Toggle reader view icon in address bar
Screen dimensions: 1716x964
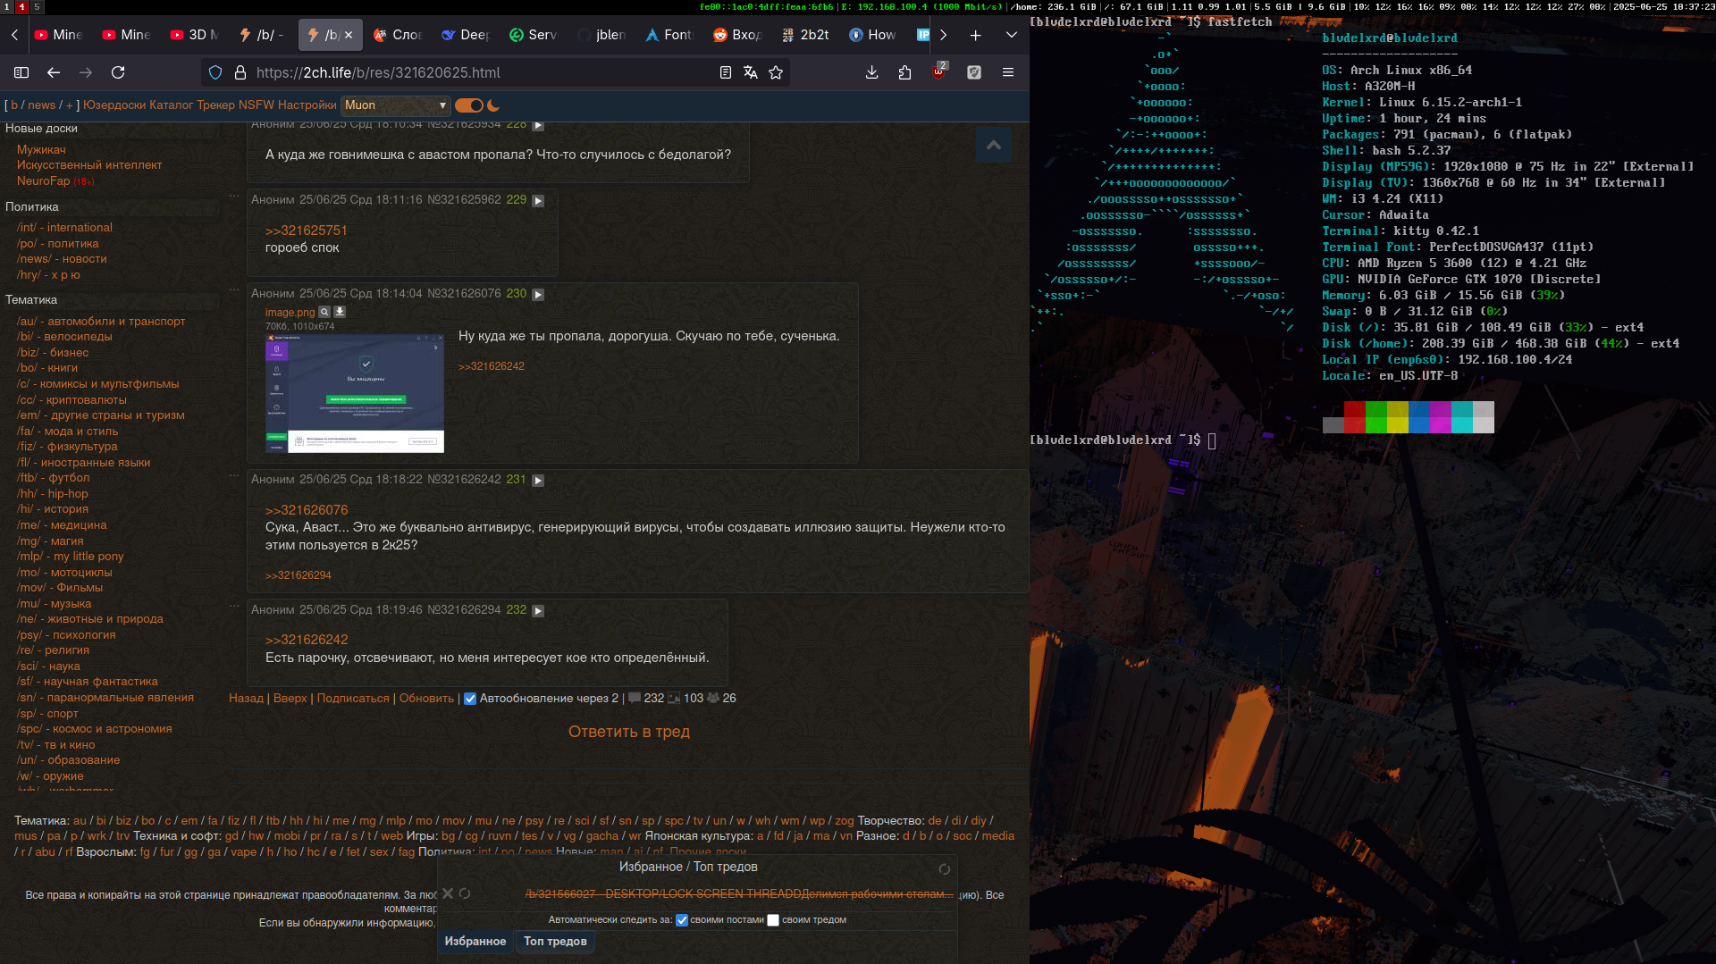coord(726,72)
